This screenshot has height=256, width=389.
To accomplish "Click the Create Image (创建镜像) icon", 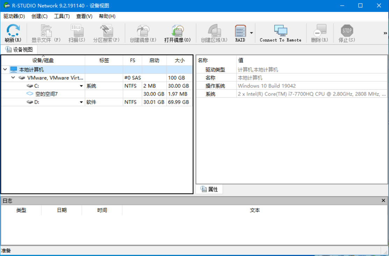I will coord(143,30).
